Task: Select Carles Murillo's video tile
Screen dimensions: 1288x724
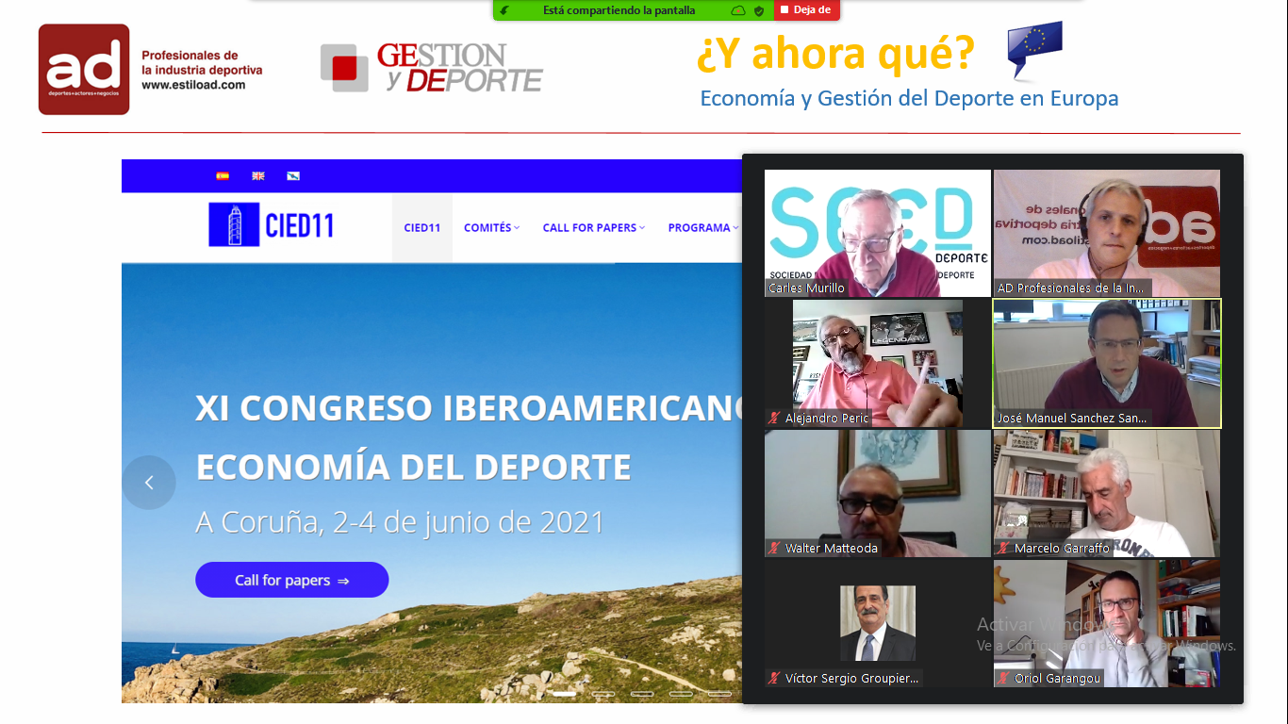Action: pos(878,233)
